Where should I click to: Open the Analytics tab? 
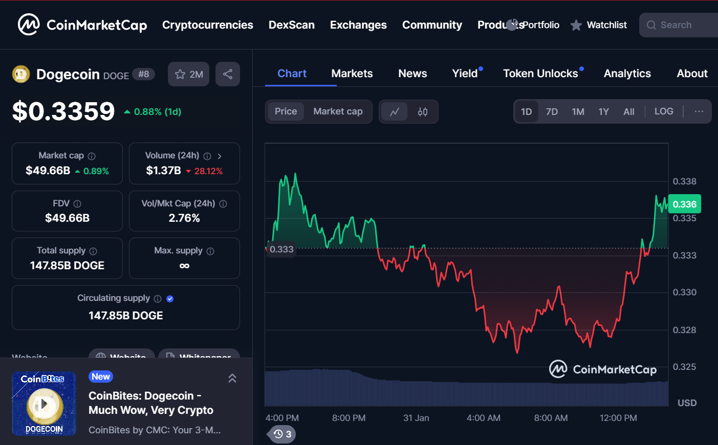point(627,74)
